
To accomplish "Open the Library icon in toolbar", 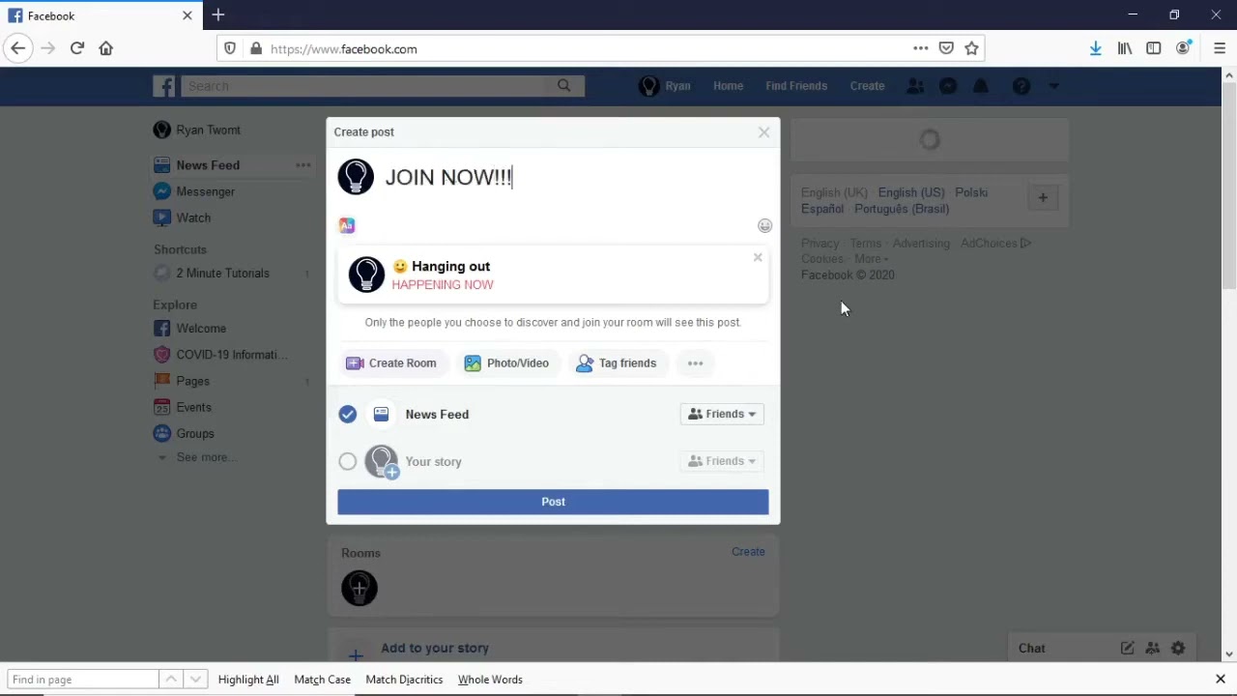I will [1125, 48].
